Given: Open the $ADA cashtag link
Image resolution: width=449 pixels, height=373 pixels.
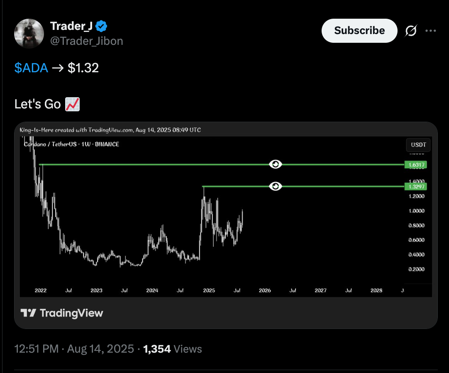Looking at the screenshot, I should pos(31,68).
